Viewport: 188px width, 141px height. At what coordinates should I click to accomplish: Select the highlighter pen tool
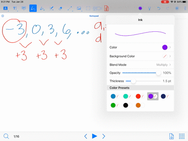[42, 9]
